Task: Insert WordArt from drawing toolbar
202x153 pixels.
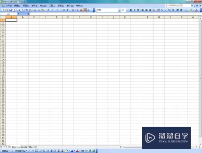Action: [51, 151]
